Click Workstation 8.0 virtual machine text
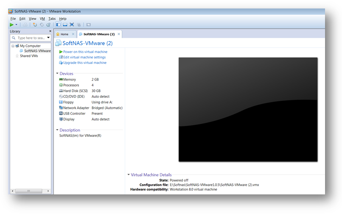This screenshot has height=216, width=342. click(x=193, y=189)
